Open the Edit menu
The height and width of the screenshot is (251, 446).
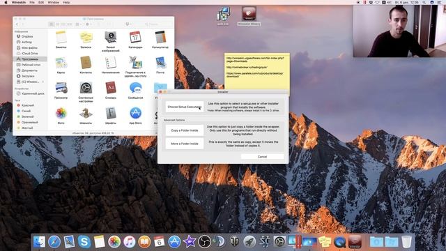click(x=41, y=2)
